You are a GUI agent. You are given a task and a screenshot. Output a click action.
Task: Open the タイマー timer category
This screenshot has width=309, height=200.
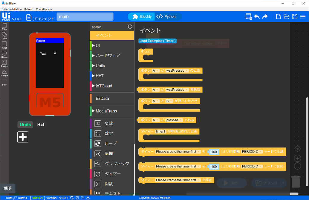(112, 174)
